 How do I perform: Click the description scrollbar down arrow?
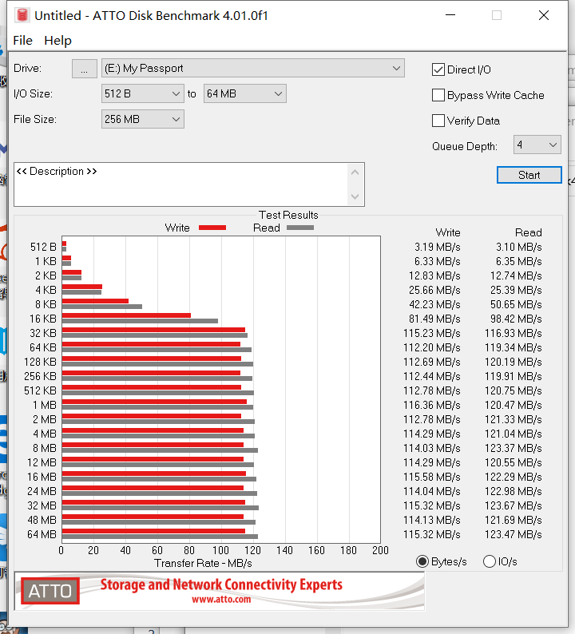[x=355, y=196]
